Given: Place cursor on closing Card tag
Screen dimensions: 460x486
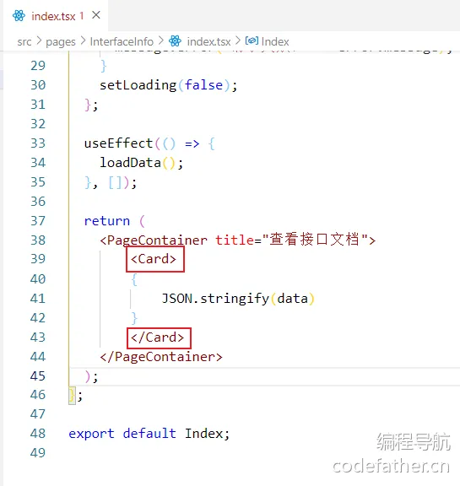Looking at the screenshot, I should (158, 337).
